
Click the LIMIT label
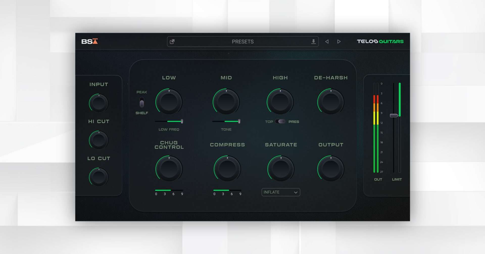[x=397, y=179]
